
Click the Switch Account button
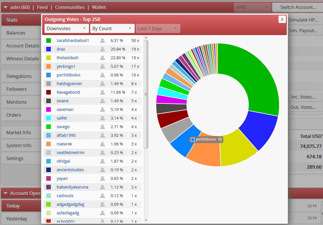[x=298, y=7]
